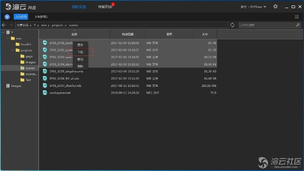Click the EP01_SC05_xingzhou.mb file icon
This screenshot has height=171, width=304.
click(x=45, y=71)
